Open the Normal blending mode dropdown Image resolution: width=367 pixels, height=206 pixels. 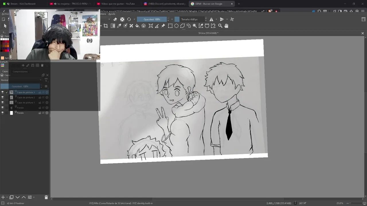21,80
